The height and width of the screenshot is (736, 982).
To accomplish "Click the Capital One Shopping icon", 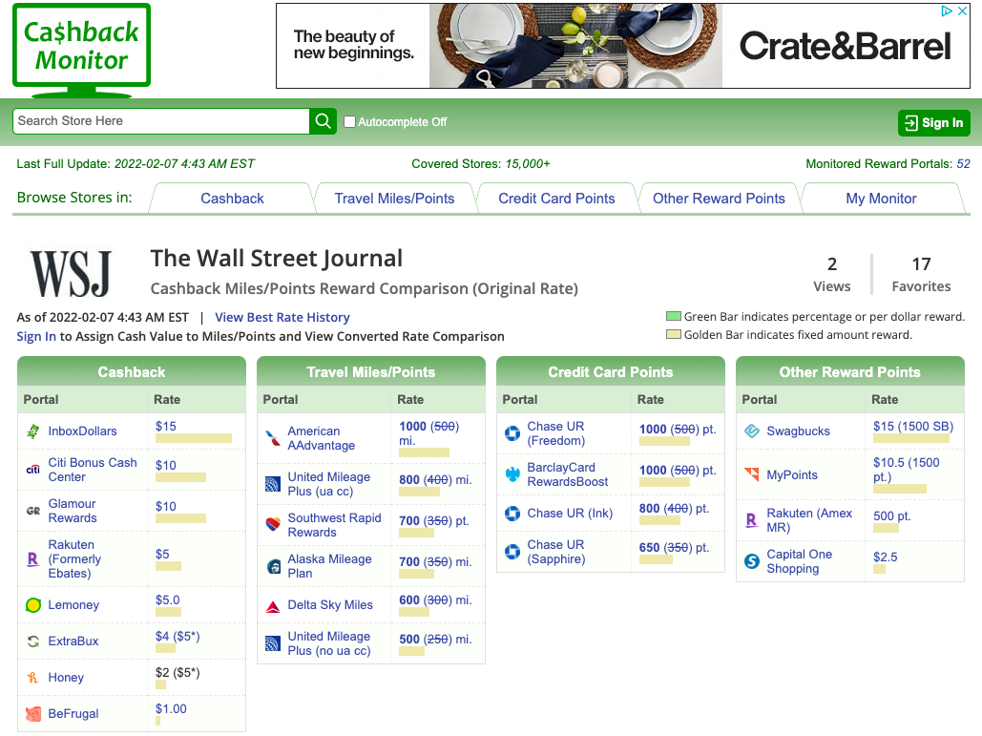I will [x=750, y=561].
